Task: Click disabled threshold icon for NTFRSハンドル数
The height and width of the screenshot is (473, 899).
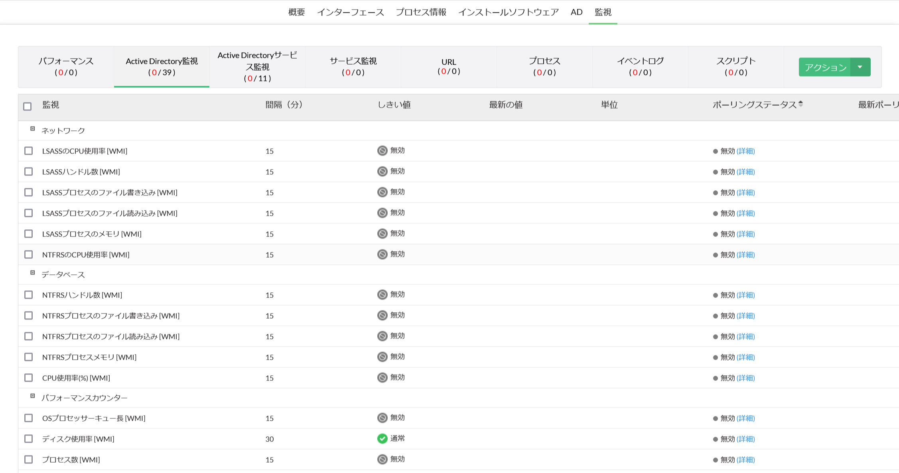Action: point(382,295)
